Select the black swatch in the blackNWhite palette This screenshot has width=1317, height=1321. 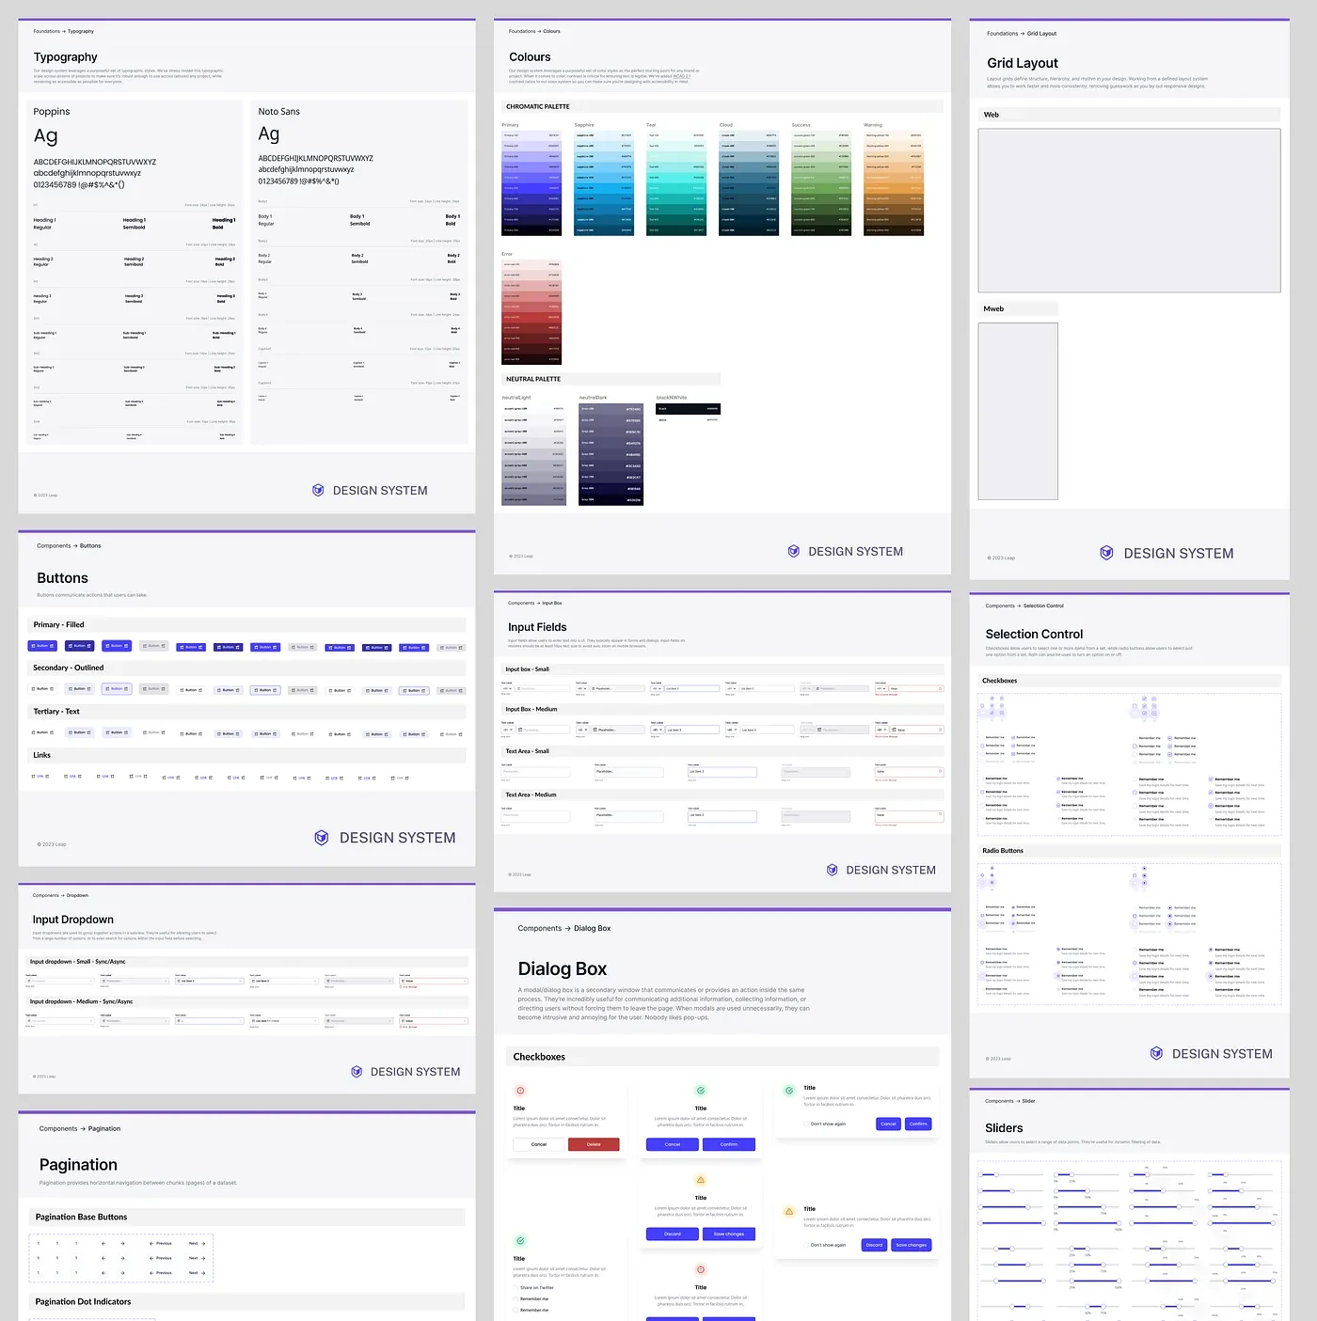click(x=688, y=409)
